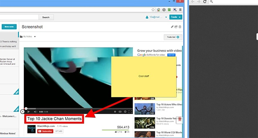Enter fullscreen on the video player
The width and height of the screenshot is (258, 138).
(130, 112)
